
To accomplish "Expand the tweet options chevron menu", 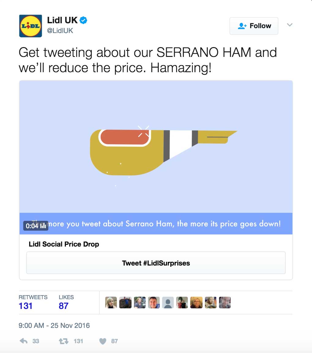I will [x=290, y=25].
